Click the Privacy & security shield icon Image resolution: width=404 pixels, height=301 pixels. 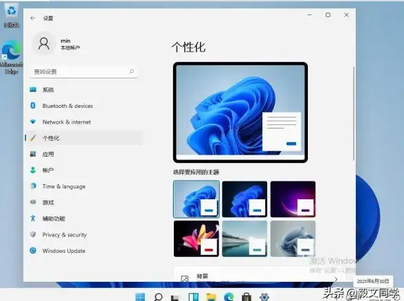(x=33, y=234)
